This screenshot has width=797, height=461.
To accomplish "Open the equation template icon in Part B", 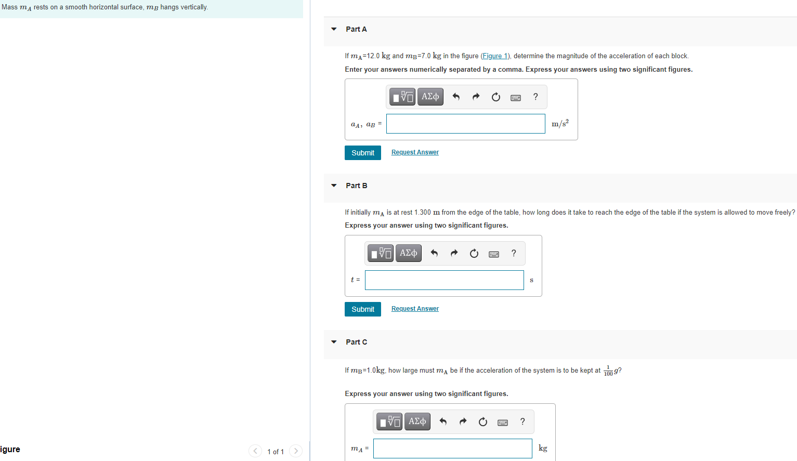I will (380, 253).
